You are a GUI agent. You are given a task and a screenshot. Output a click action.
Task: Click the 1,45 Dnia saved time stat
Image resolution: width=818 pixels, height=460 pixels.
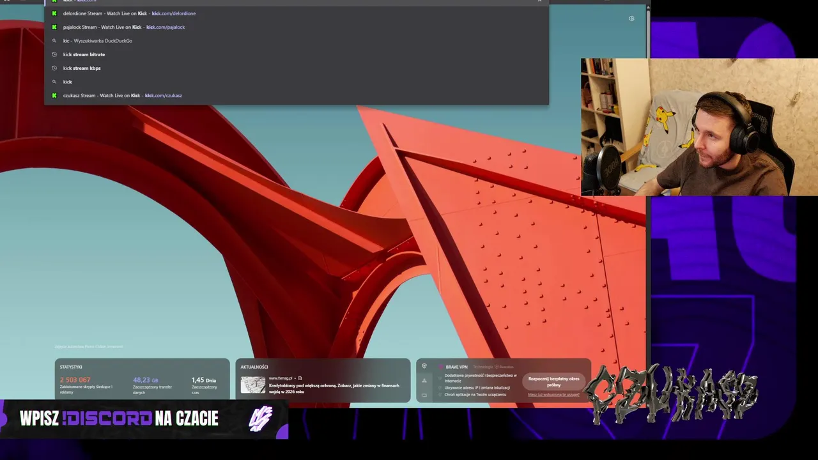tap(204, 380)
